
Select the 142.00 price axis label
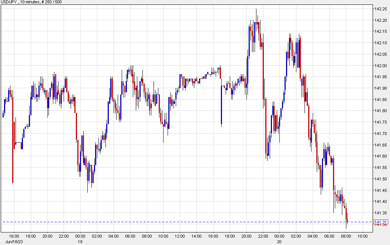pos(380,66)
